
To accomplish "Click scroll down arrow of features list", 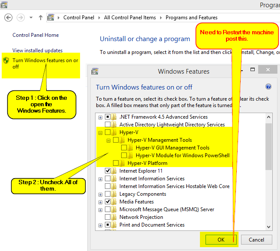I will click(268, 227).
